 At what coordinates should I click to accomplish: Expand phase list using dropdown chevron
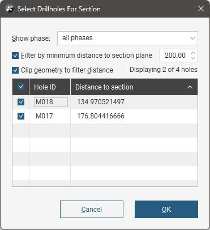coord(192,39)
